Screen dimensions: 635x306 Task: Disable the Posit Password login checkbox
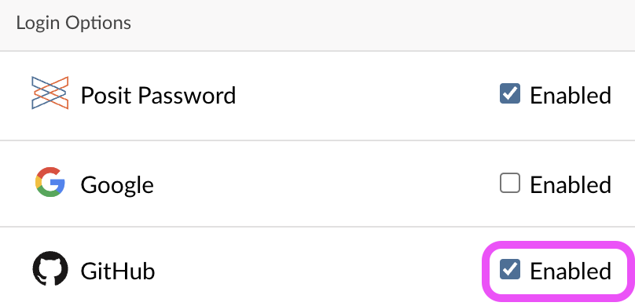click(x=510, y=93)
